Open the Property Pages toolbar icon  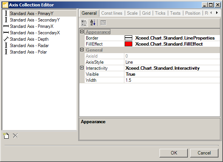coord(103,23)
